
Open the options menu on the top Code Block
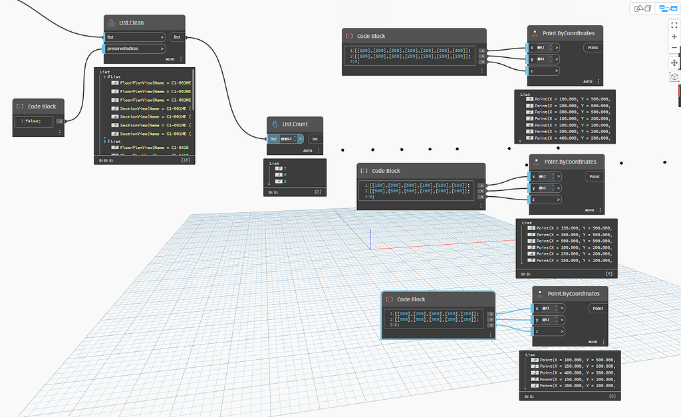coord(481,70)
